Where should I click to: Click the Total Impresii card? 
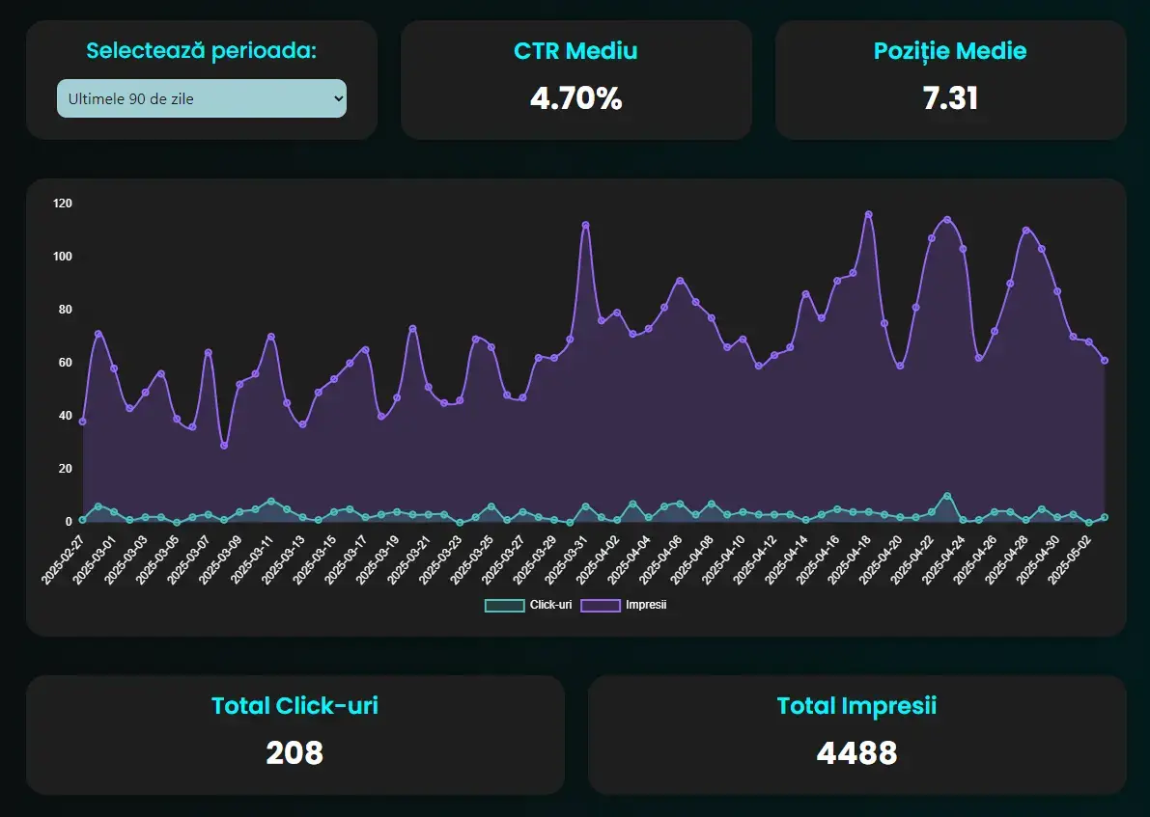(856, 733)
